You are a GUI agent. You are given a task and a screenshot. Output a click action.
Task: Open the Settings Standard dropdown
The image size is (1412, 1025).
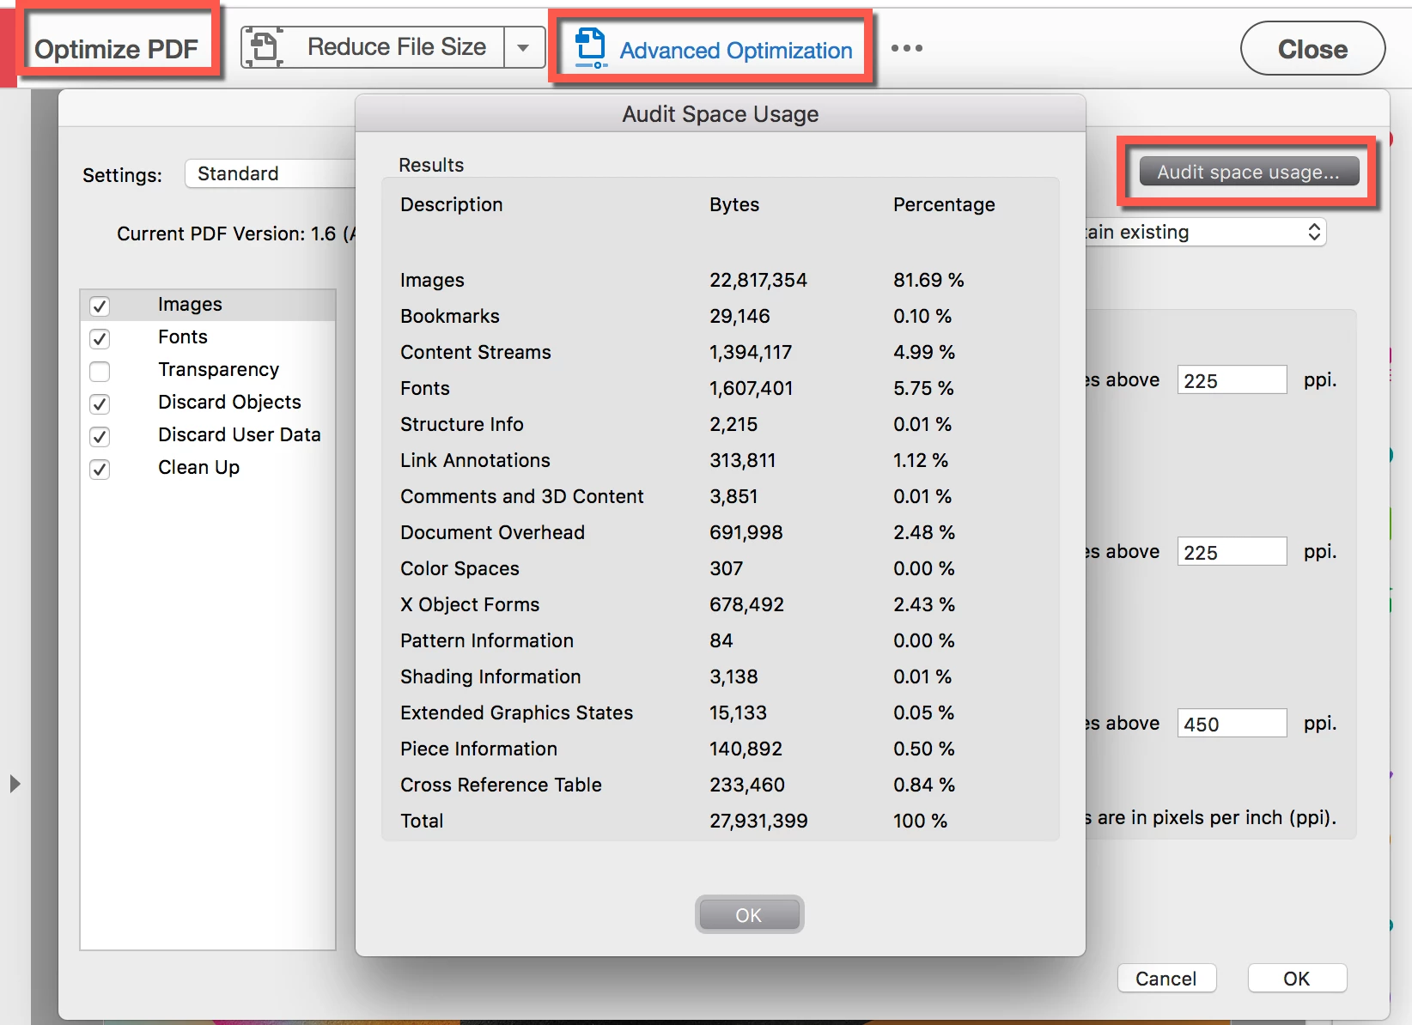point(270,173)
